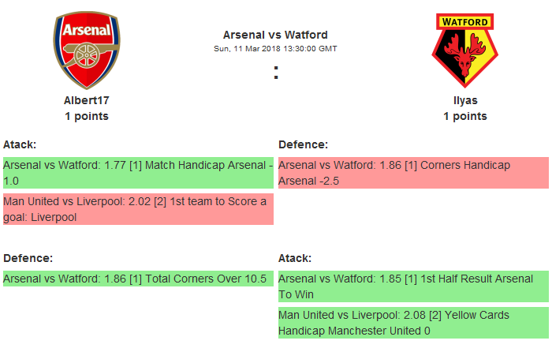Viewport: 552px width, 363px height.
Task: Select the 1st Half Result Arsenal To Win bet
Action: [413, 286]
